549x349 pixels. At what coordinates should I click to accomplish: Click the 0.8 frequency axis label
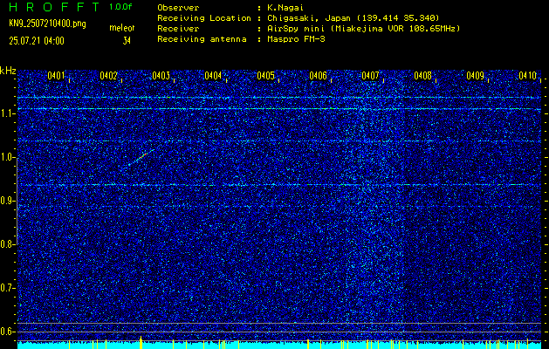pos(7,244)
